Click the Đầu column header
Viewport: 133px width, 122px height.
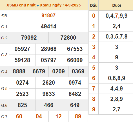(x=94, y=5)
